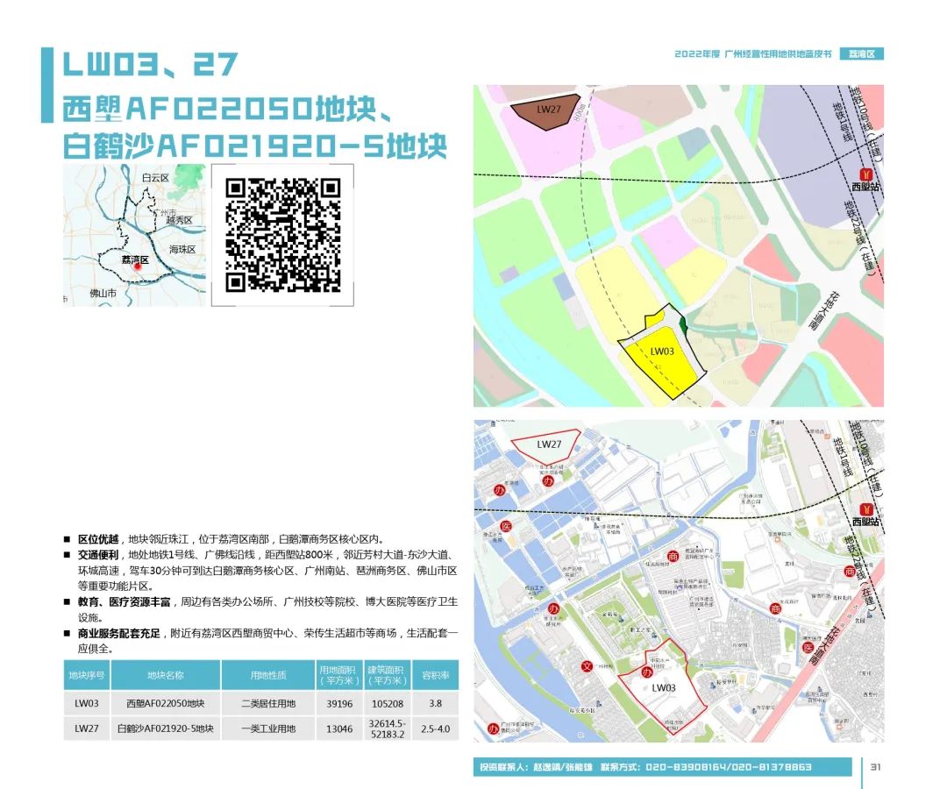Click the 一类工业用地 cell in LW27 row
947x789 pixels.
coord(268,729)
